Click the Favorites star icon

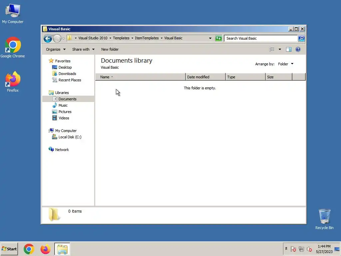[51, 61]
